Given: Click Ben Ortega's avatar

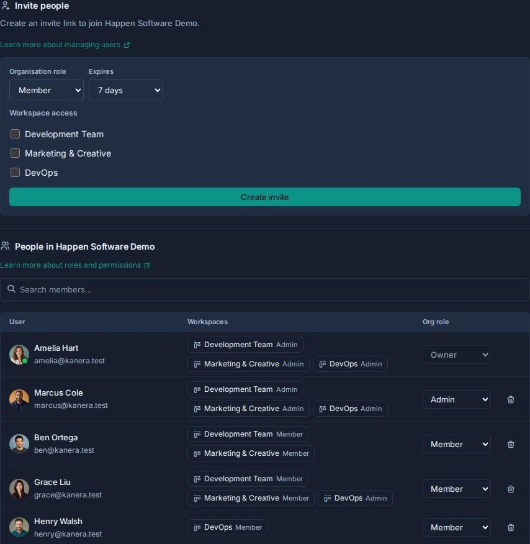Looking at the screenshot, I should (x=19, y=444).
